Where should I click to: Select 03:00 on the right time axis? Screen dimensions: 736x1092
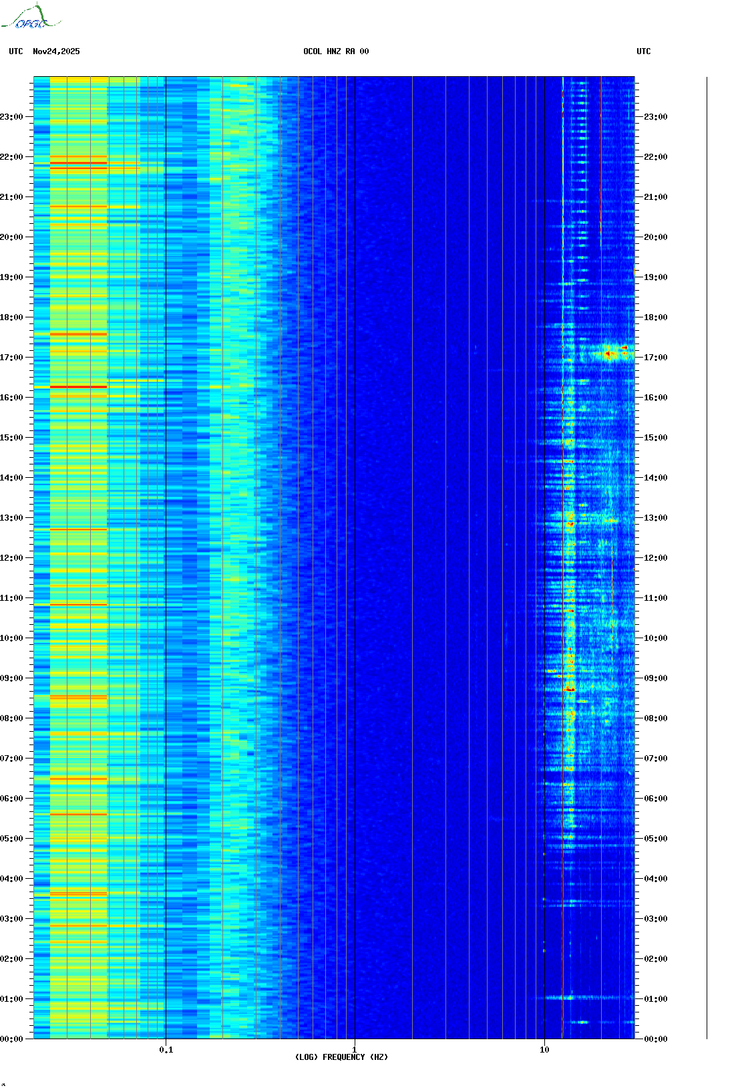point(656,919)
